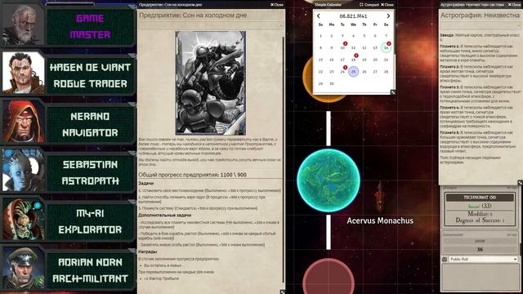Click the Общий прогресс предприятия heading

pyautogui.click(x=193, y=175)
